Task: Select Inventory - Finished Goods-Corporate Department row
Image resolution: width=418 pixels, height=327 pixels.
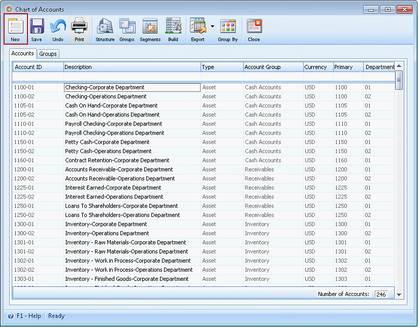Action: (x=204, y=279)
